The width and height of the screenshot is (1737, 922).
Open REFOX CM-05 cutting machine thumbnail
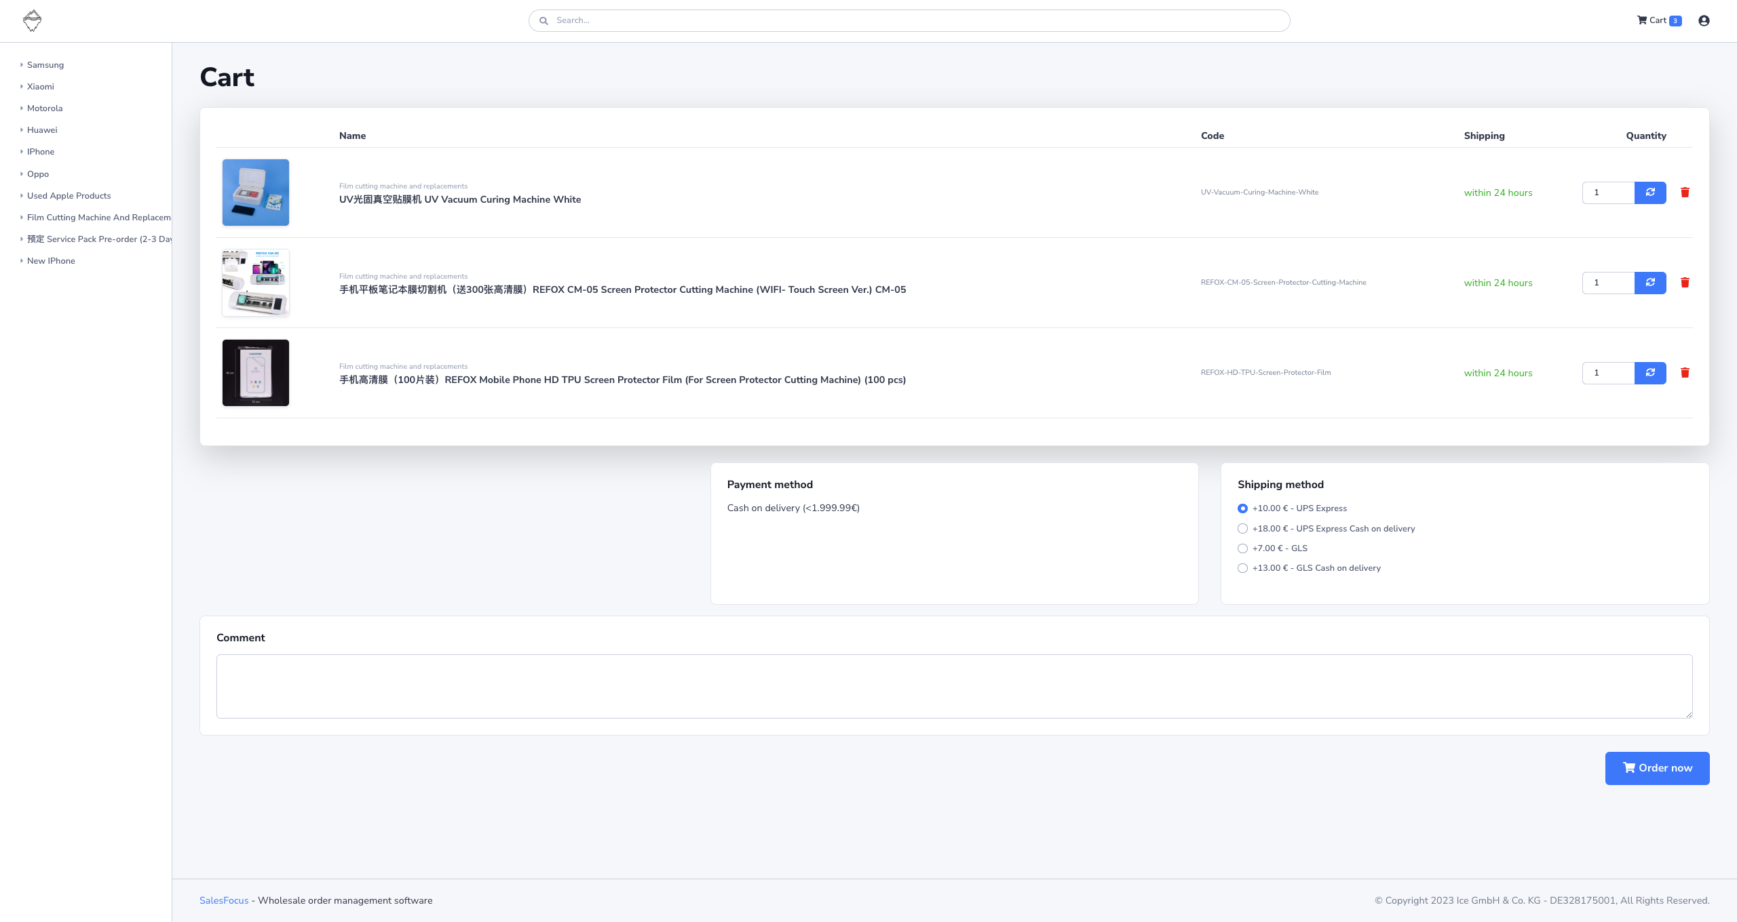tap(256, 283)
